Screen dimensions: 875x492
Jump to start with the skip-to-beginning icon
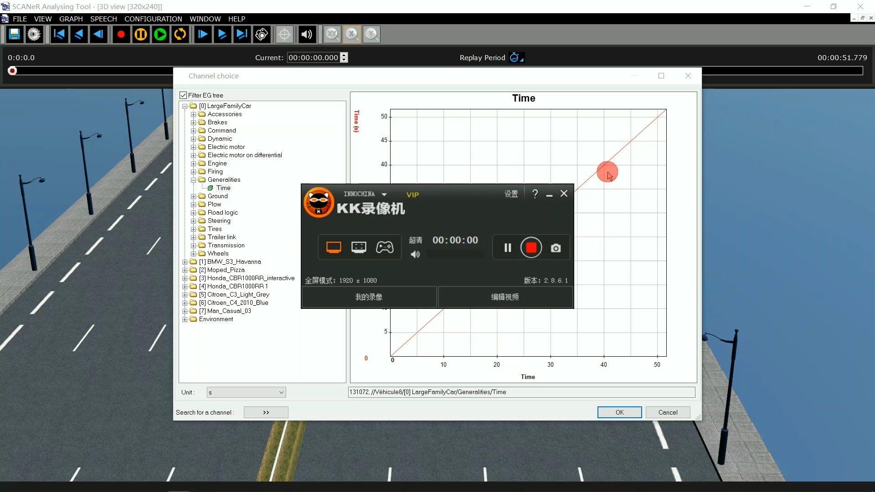59,35
